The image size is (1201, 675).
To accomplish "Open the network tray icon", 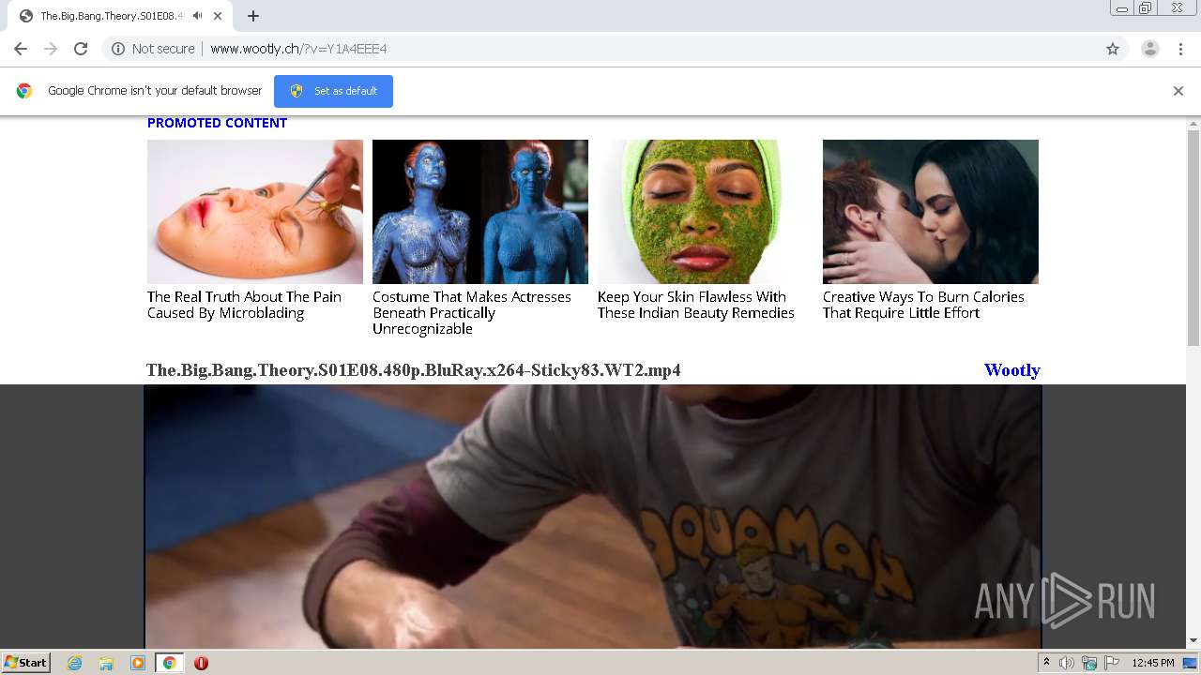I will click(1089, 663).
